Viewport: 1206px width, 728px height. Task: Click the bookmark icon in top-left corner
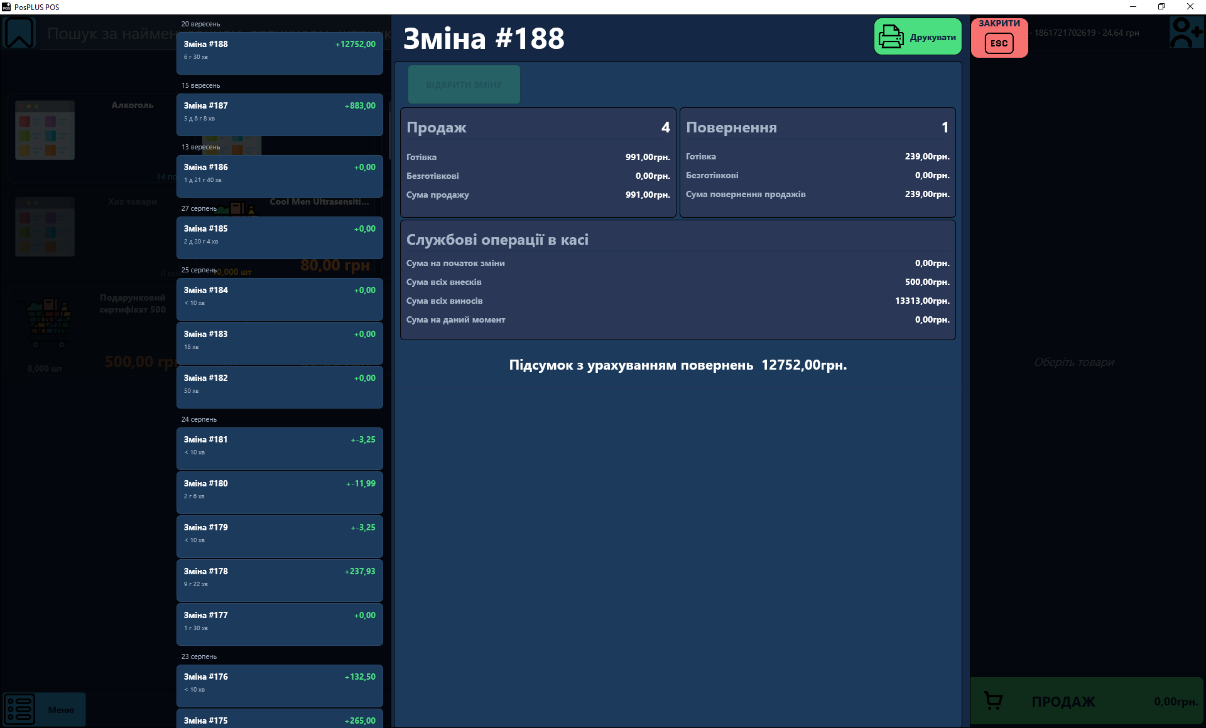[19, 33]
